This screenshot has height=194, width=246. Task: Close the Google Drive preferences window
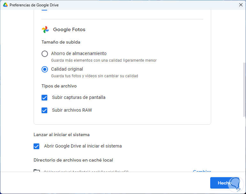point(241,5)
